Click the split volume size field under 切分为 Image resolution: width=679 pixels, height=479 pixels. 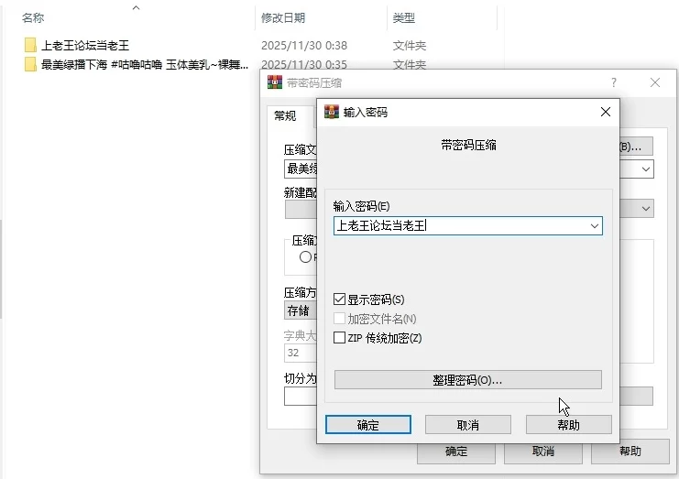301,396
